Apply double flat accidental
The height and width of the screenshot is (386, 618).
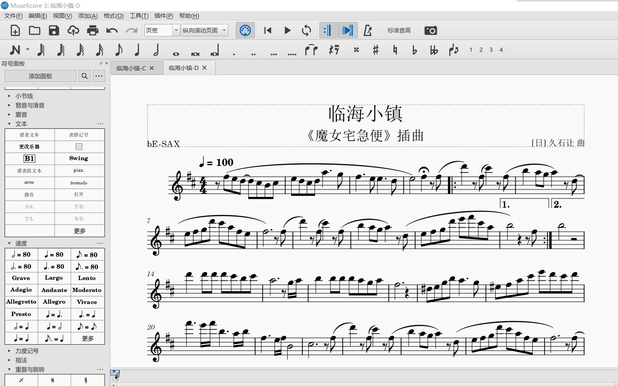(x=434, y=50)
